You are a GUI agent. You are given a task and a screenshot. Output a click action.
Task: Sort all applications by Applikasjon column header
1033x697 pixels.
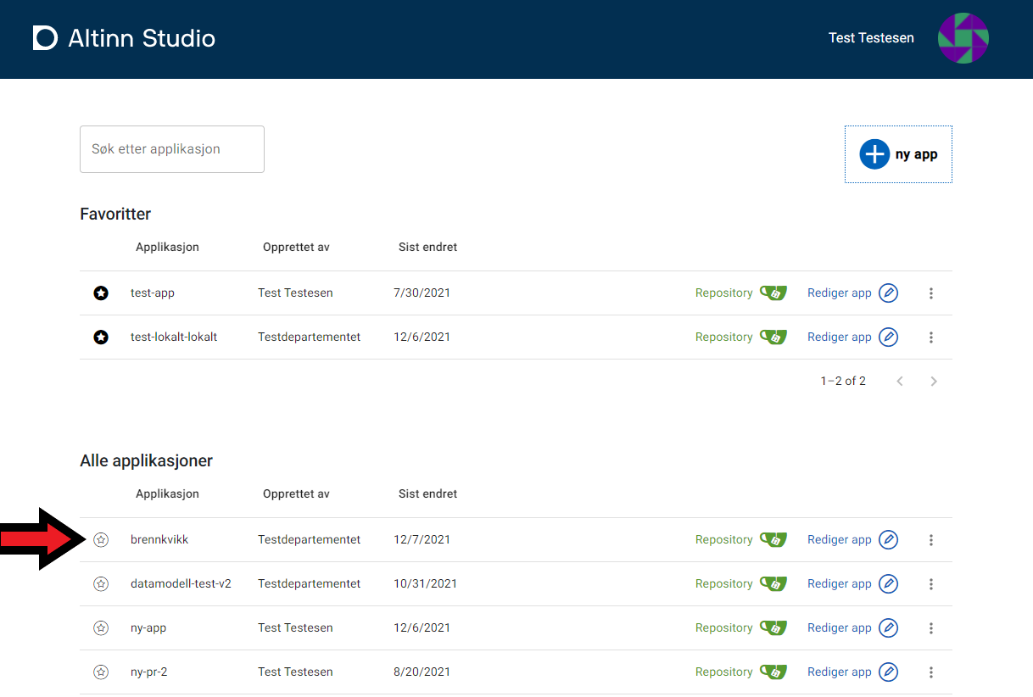click(x=167, y=493)
